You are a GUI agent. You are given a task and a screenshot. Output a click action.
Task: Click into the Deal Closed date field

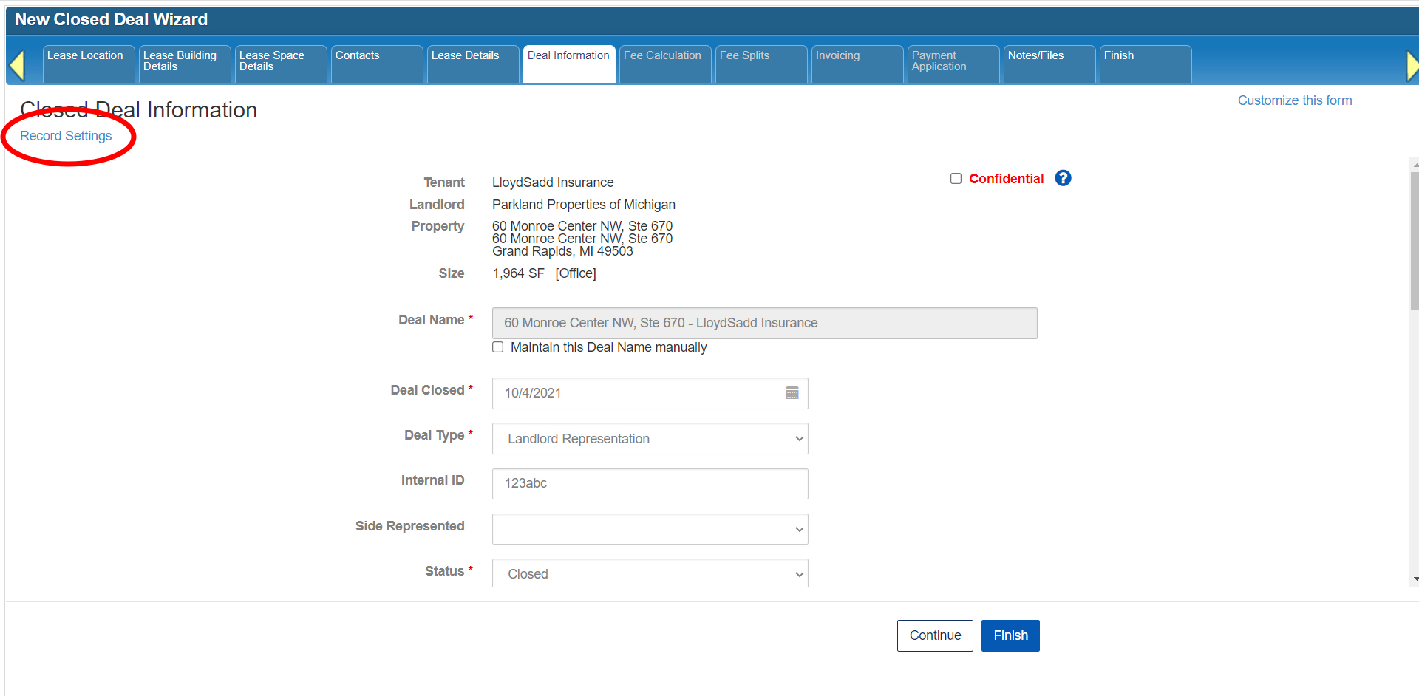coord(636,393)
